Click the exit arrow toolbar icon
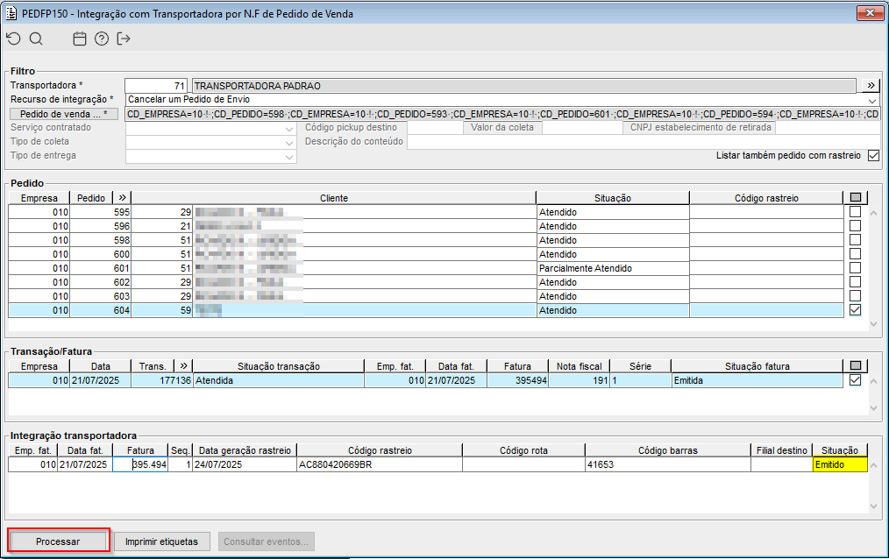 point(124,39)
